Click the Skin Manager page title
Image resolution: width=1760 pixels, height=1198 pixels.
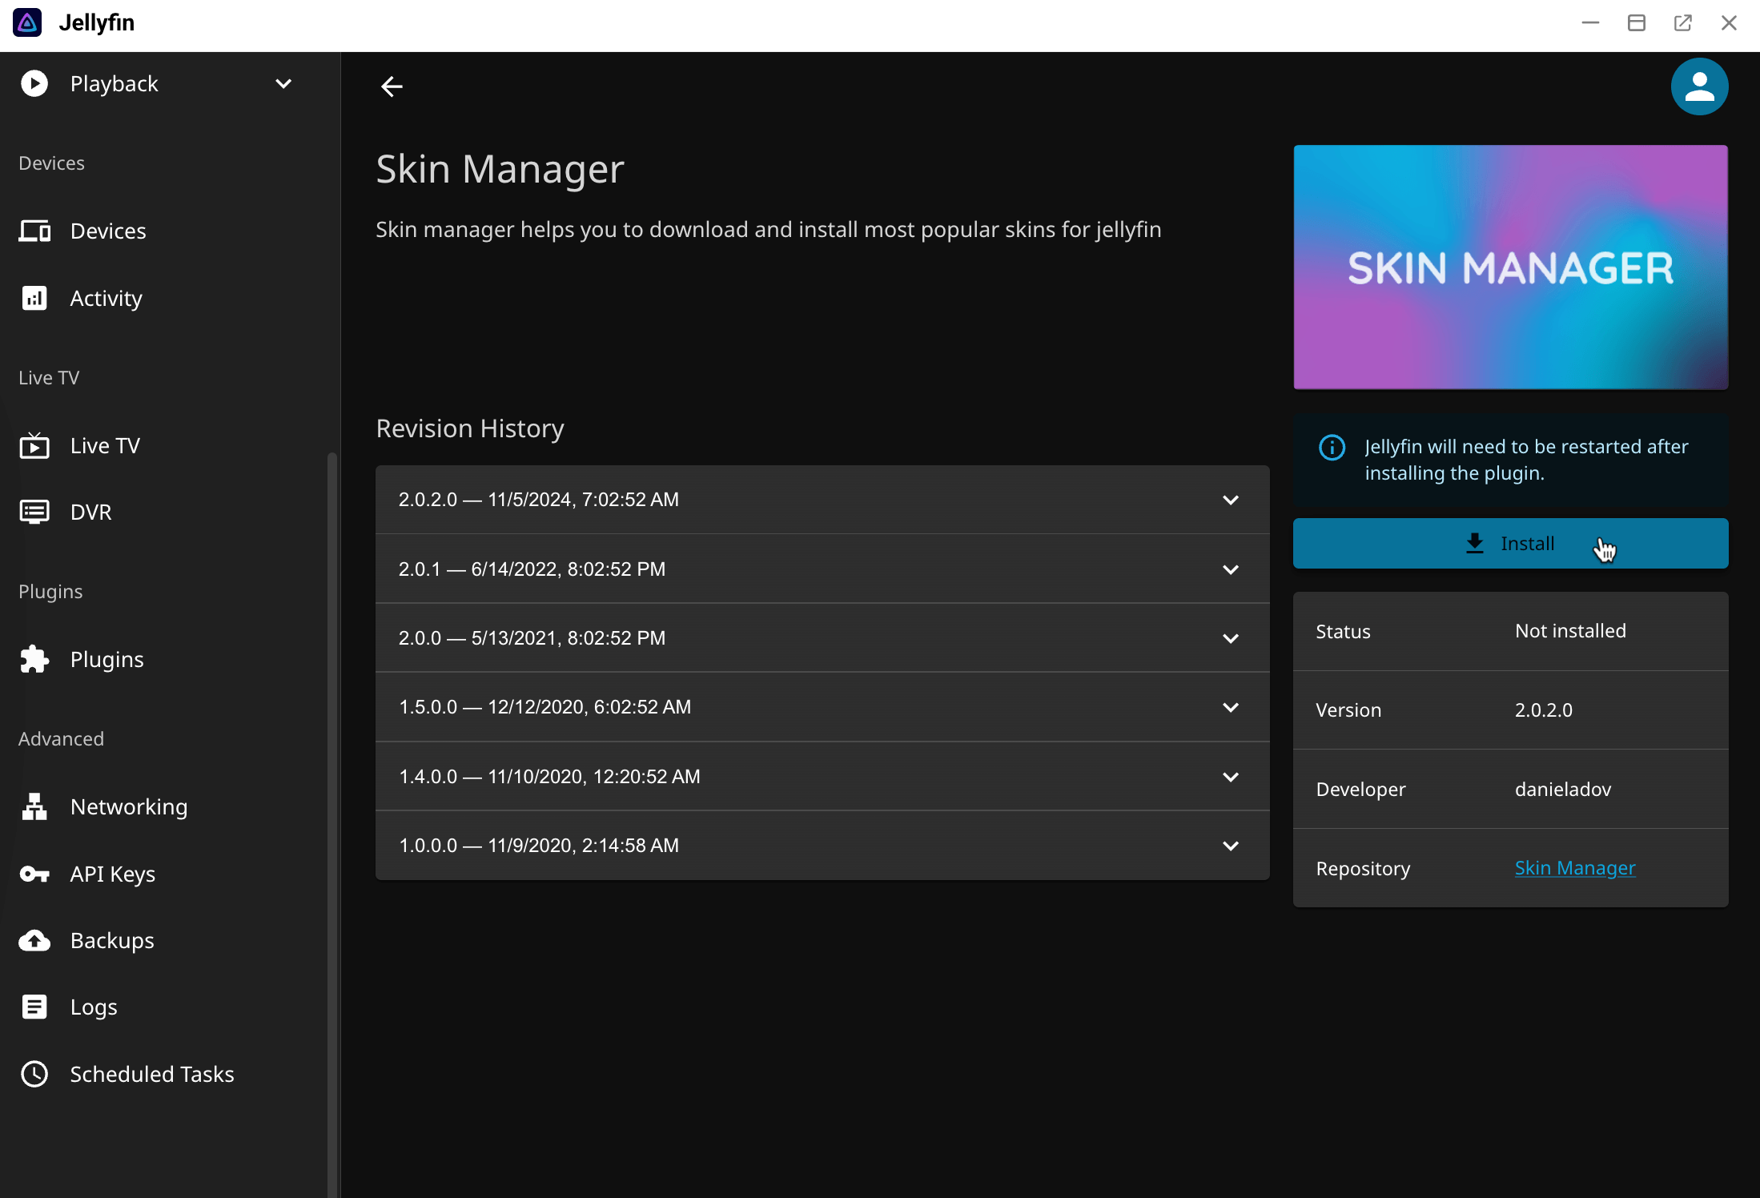point(500,169)
